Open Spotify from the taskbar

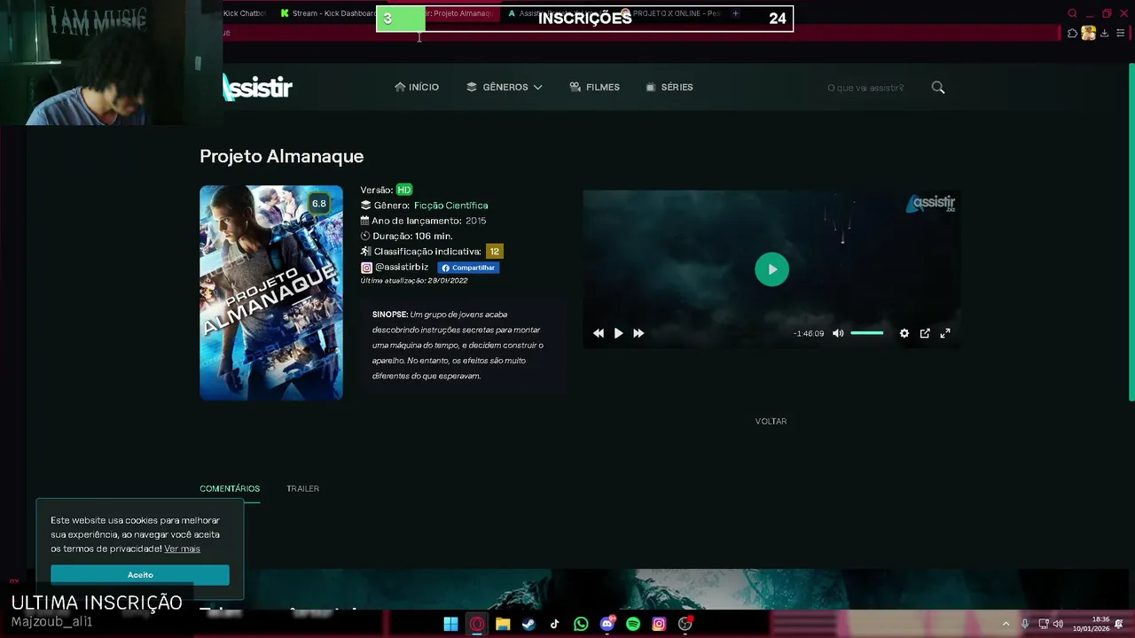(633, 624)
